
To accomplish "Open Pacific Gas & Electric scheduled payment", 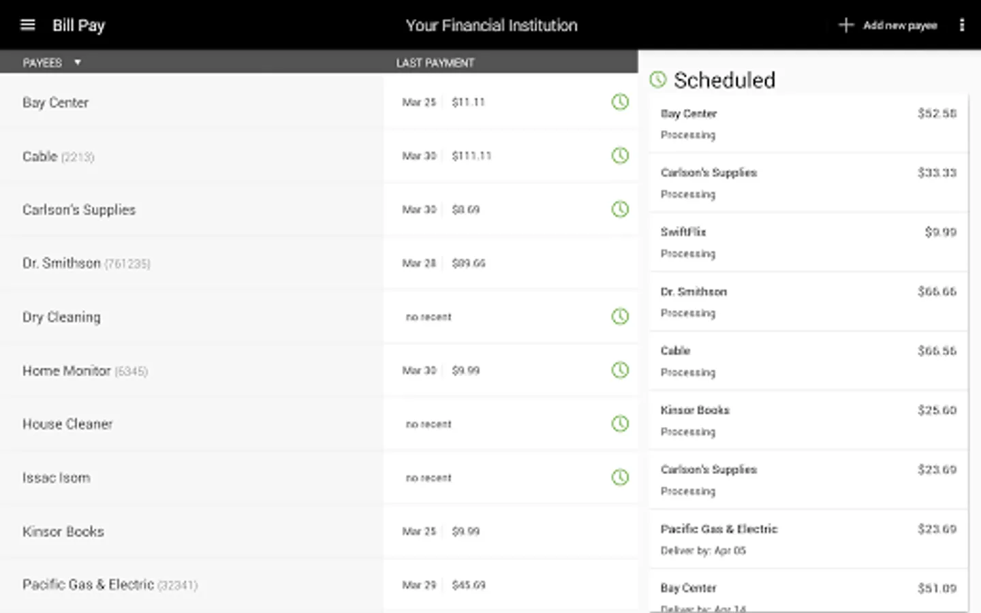I will [x=808, y=539].
